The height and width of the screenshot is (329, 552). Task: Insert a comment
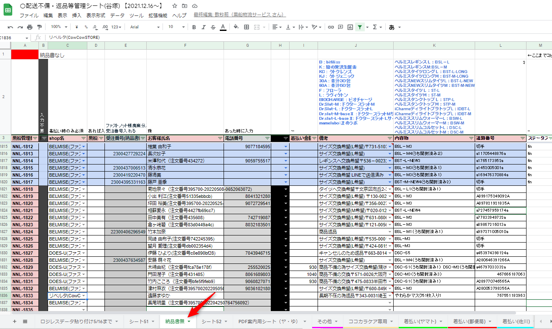point(340,27)
